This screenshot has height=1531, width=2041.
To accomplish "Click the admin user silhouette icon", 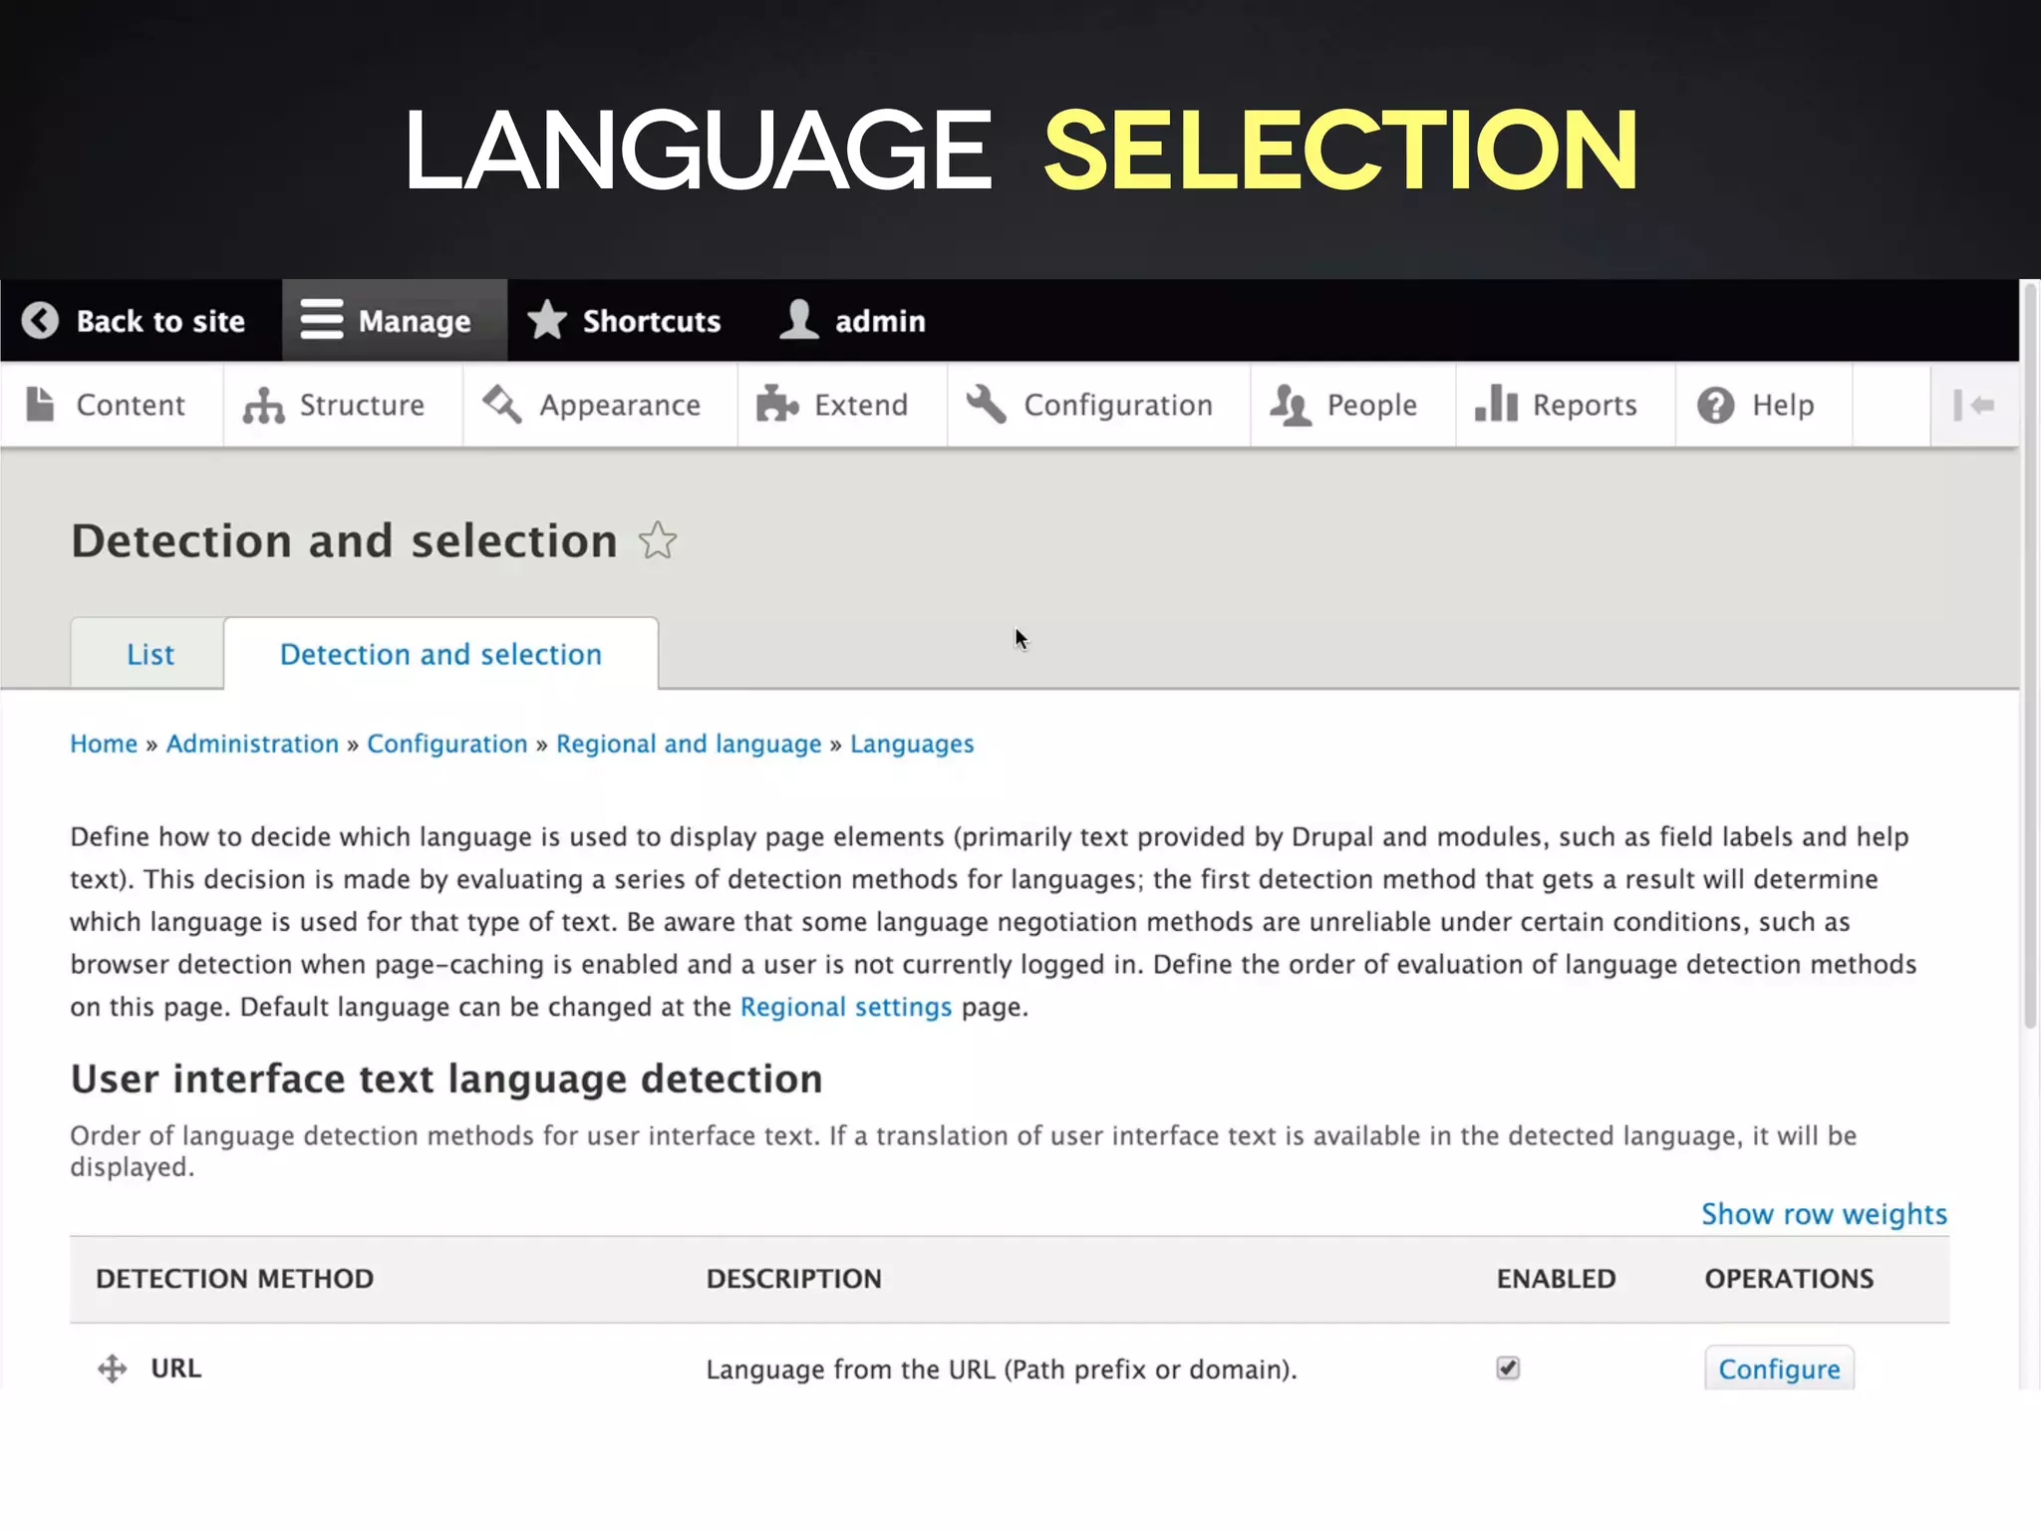I will click(799, 321).
